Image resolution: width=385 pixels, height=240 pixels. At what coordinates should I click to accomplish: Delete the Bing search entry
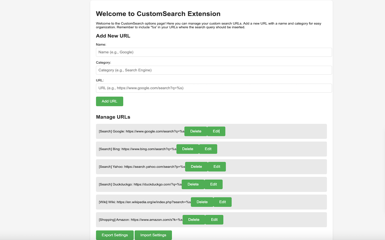tap(187, 149)
